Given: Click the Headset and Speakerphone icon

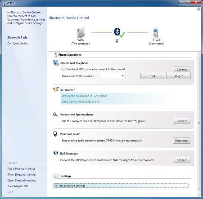Looking at the screenshot, I should (55, 115).
